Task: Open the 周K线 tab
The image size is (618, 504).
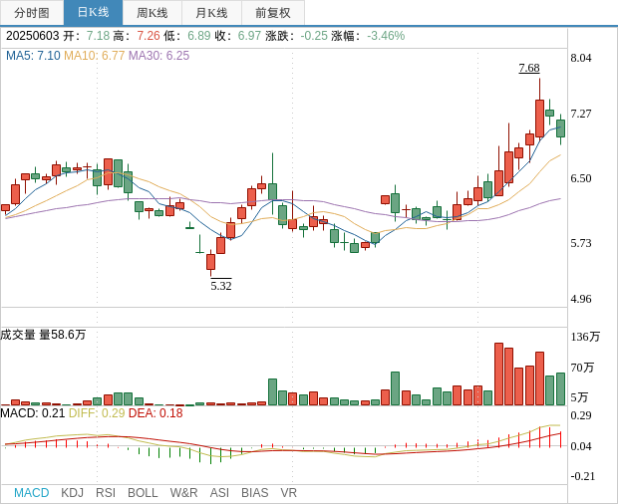Action: click(153, 13)
